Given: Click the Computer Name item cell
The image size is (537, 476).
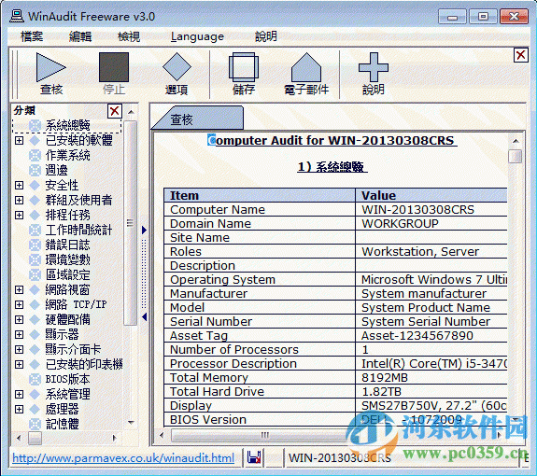Looking at the screenshot, I should click(x=260, y=209).
